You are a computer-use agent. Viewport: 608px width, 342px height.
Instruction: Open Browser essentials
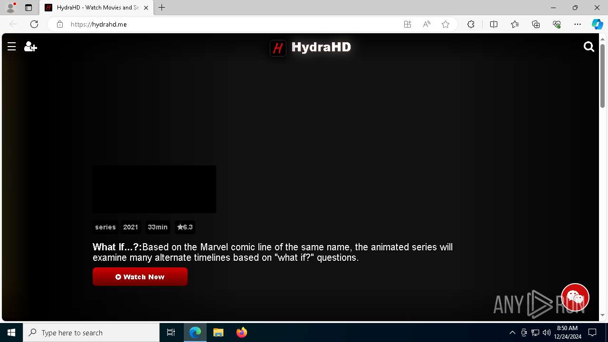click(x=557, y=24)
